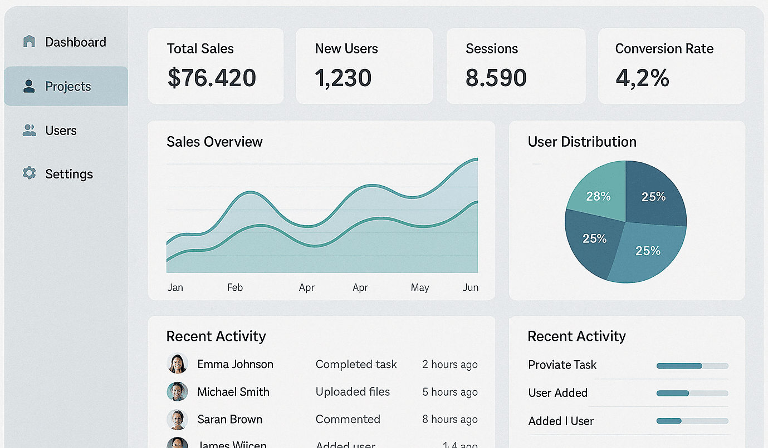Select the Dashboard menu item
This screenshot has height=448, width=768.
(75, 42)
